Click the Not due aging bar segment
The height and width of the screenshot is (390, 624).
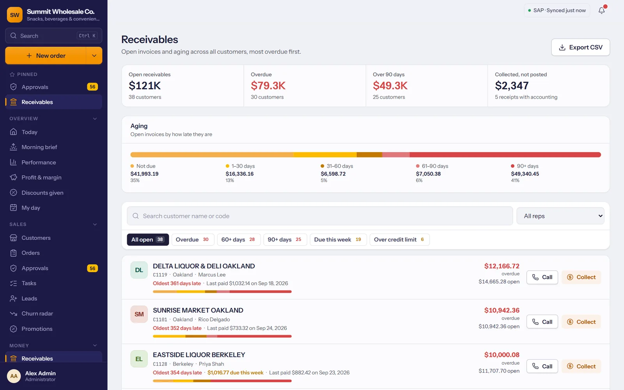click(212, 155)
